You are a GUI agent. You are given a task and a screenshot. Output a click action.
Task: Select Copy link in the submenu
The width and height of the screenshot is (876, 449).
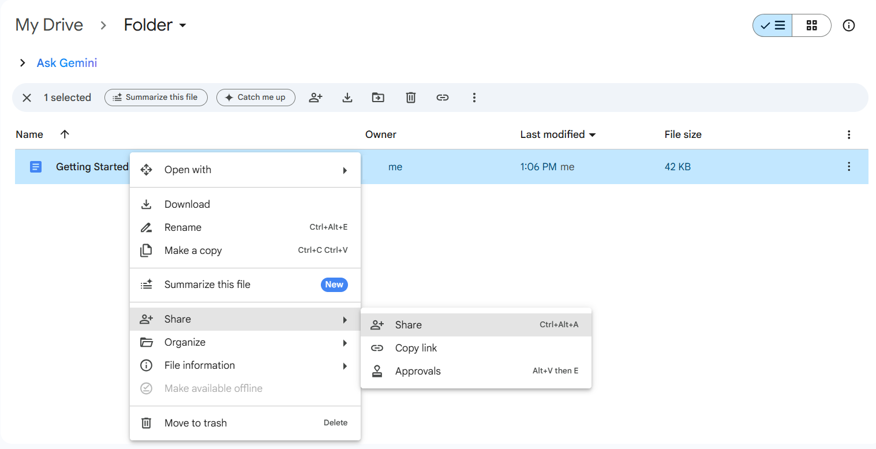click(x=476, y=348)
